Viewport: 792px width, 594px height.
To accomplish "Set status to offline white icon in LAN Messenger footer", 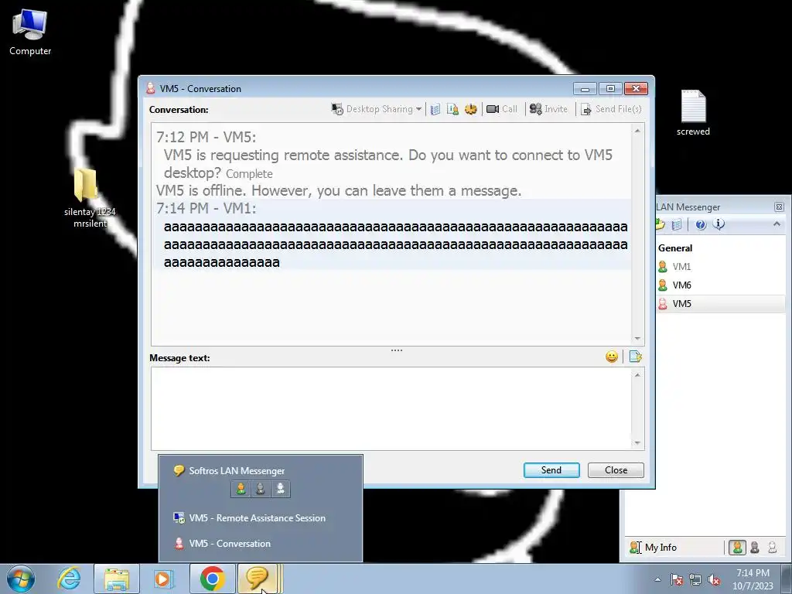I will (x=773, y=548).
